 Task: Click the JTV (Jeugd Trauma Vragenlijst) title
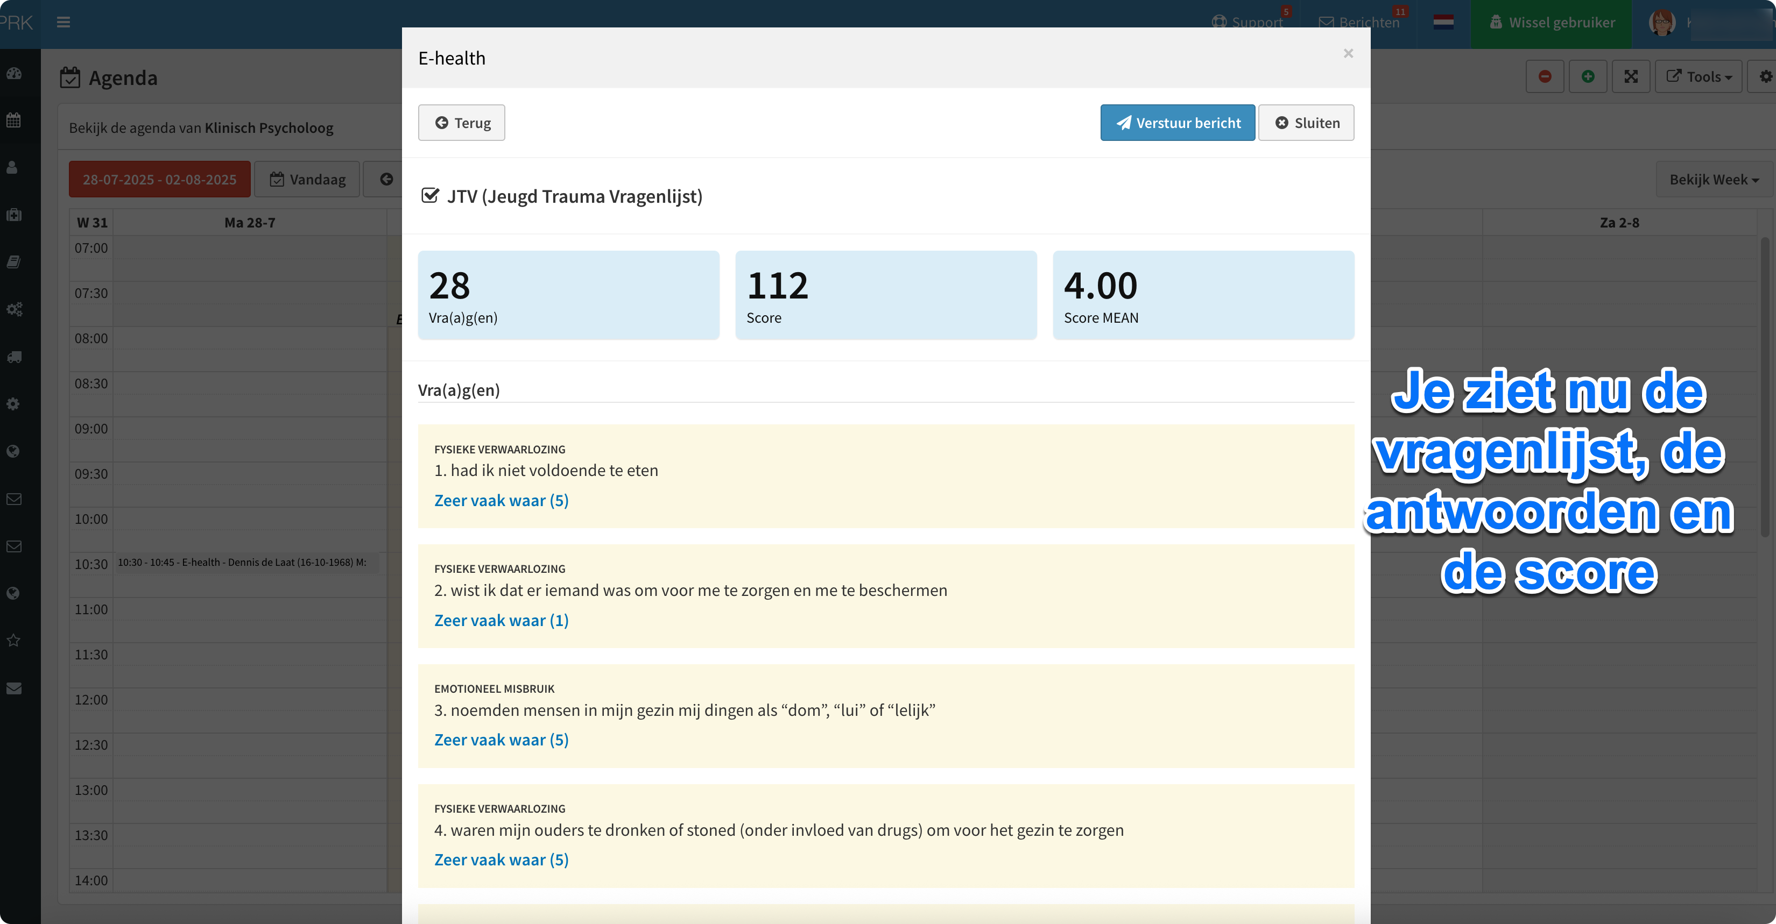pos(574,196)
